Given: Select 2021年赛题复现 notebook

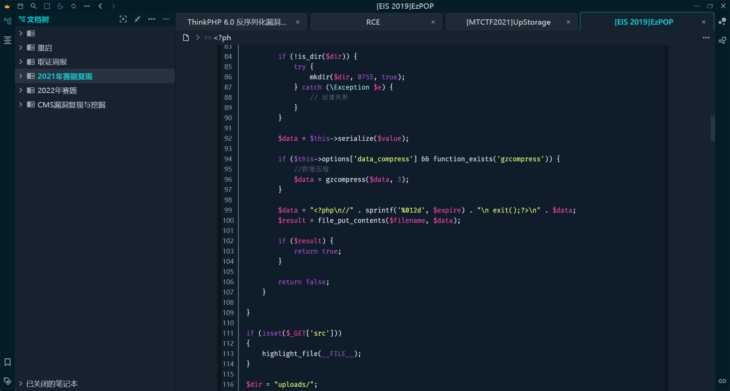Looking at the screenshot, I should [x=65, y=76].
